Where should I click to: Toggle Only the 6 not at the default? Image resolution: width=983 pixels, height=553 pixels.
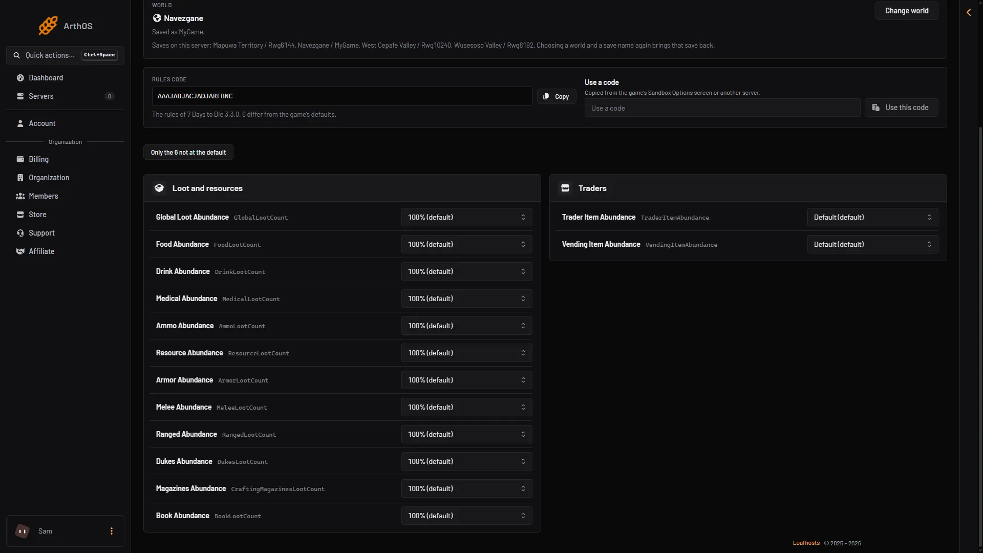pyautogui.click(x=188, y=153)
